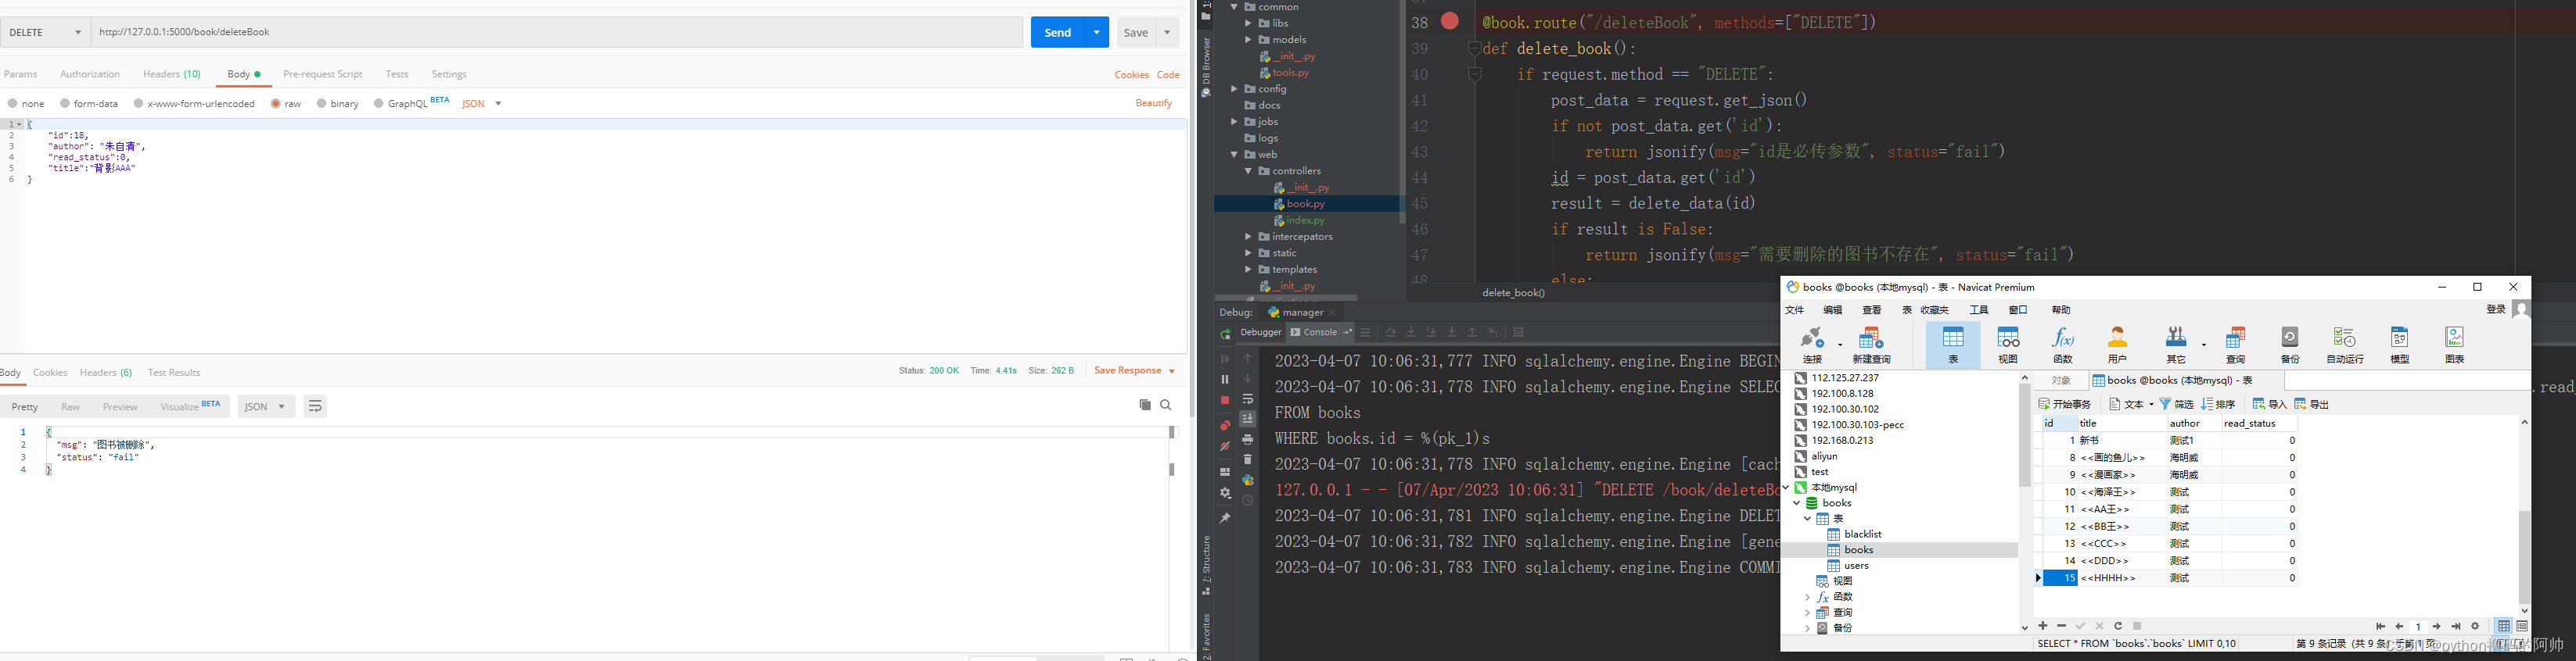The image size is (2576, 661).
Task: Open the 自动运行 automation icon in Navicat
Action: 2345,345
